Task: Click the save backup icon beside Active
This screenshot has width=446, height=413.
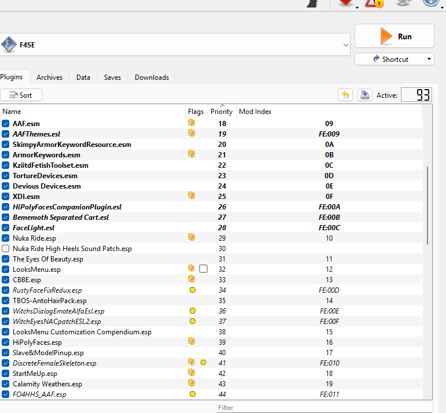Action: click(365, 95)
